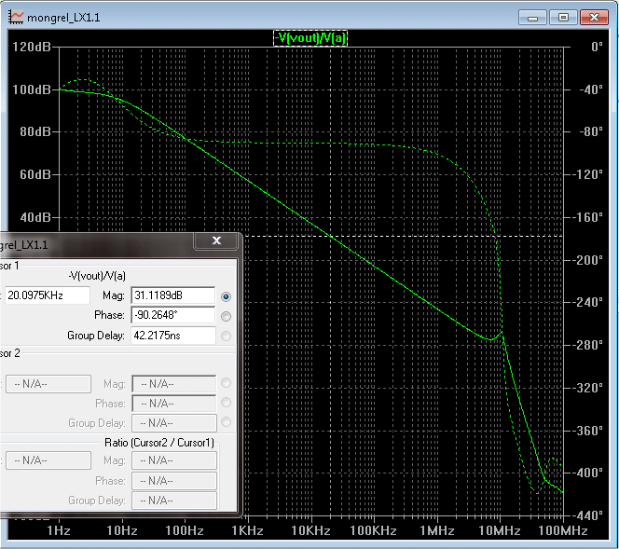The width and height of the screenshot is (619, 549).
Task: Click the -80° phase axis label
Action: pyautogui.click(x=591, y=131)
